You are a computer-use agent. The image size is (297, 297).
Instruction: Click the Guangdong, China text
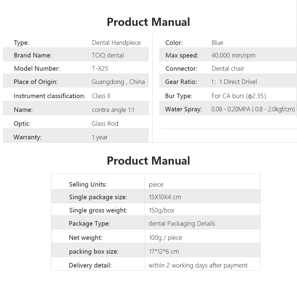[118, 82]
